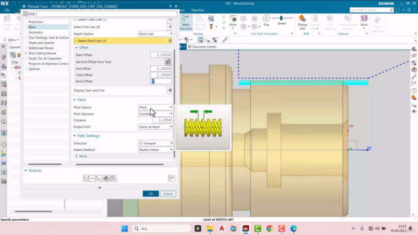This screenshot has height=235, width=418.
Task: Collapse the Offset section
Action: point(76,48)
